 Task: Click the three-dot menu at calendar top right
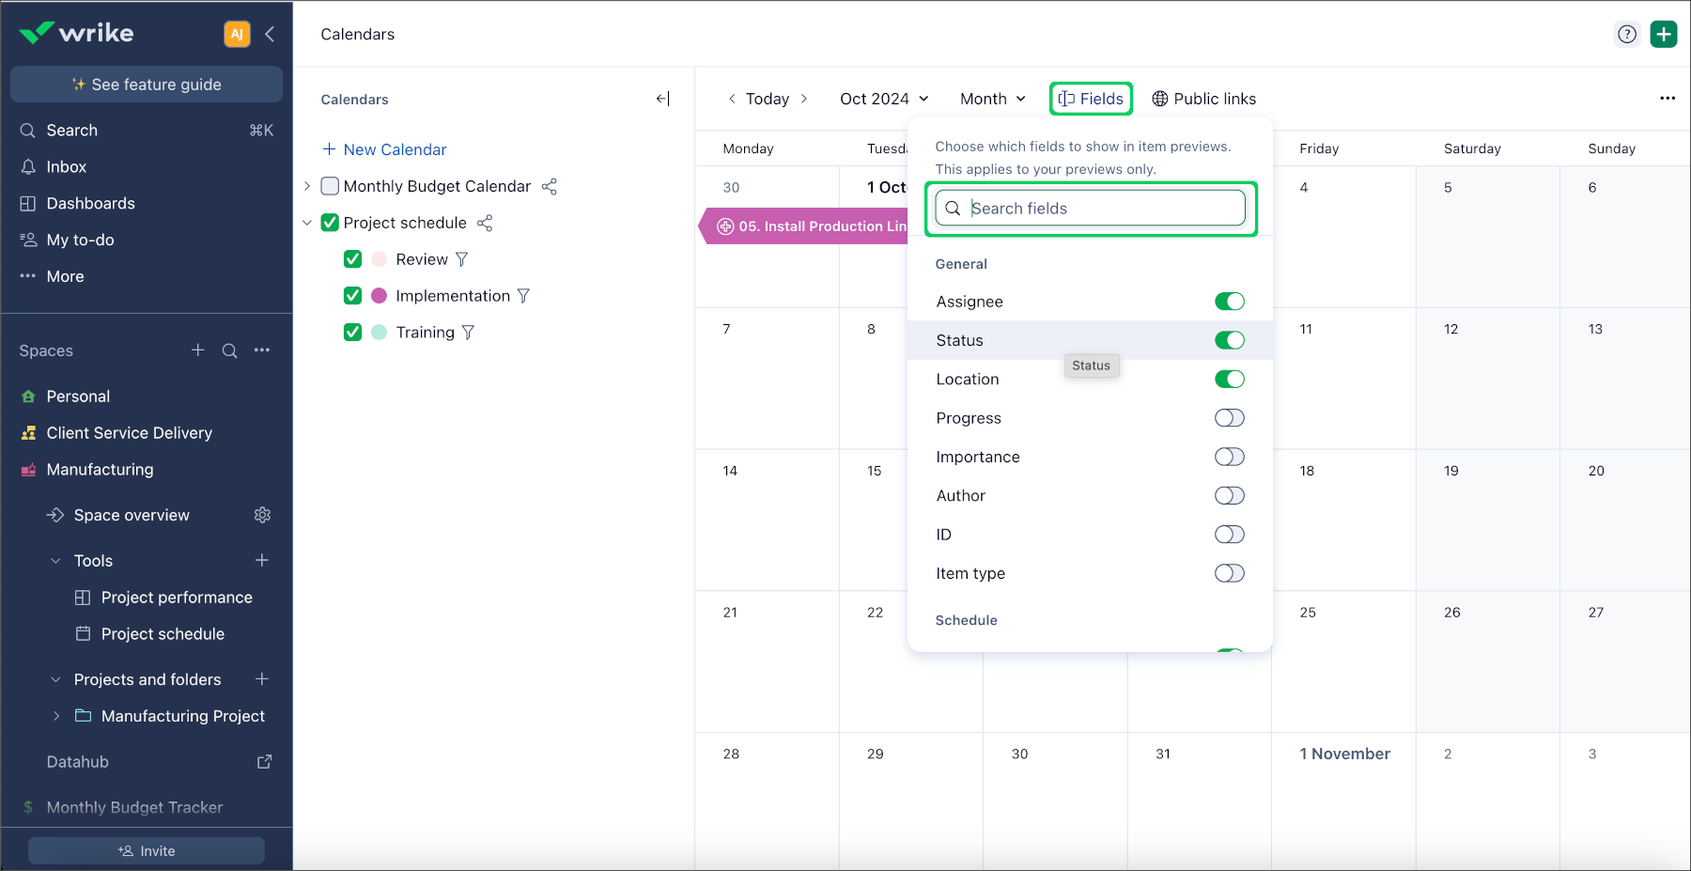[1668, 99]
